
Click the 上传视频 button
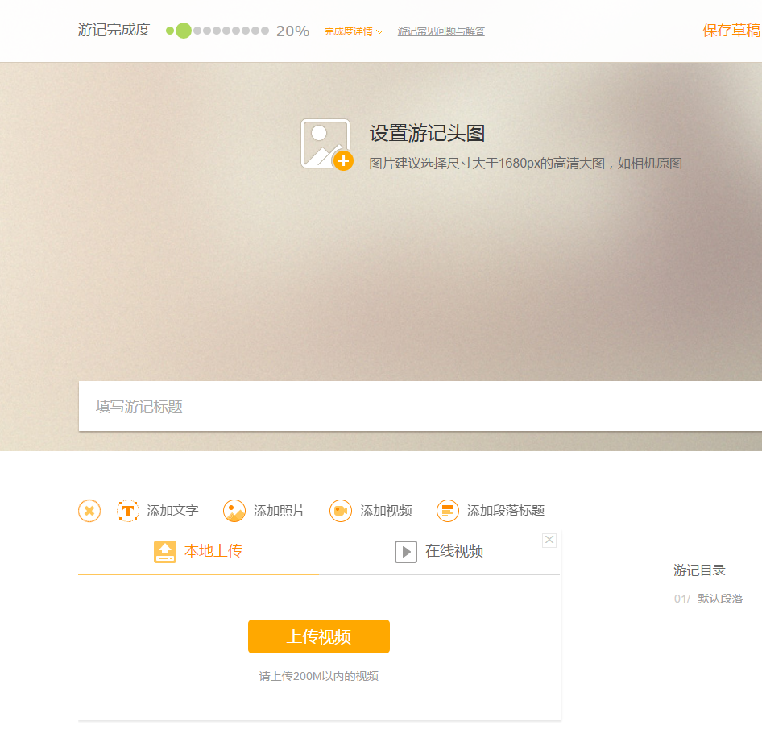[319, 636]
